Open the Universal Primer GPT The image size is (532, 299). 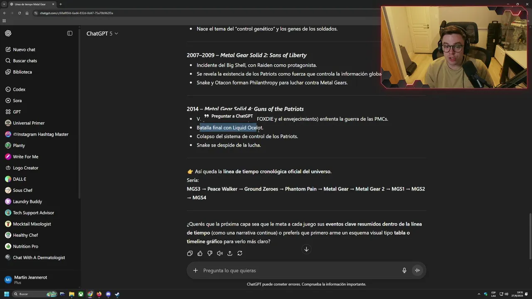click(29, 123)
